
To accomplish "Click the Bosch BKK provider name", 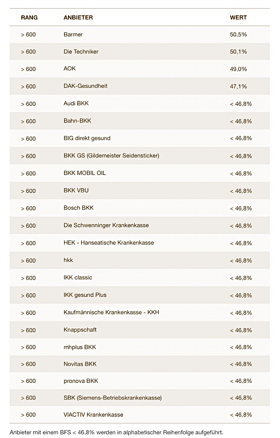I will tap(78, 208).
